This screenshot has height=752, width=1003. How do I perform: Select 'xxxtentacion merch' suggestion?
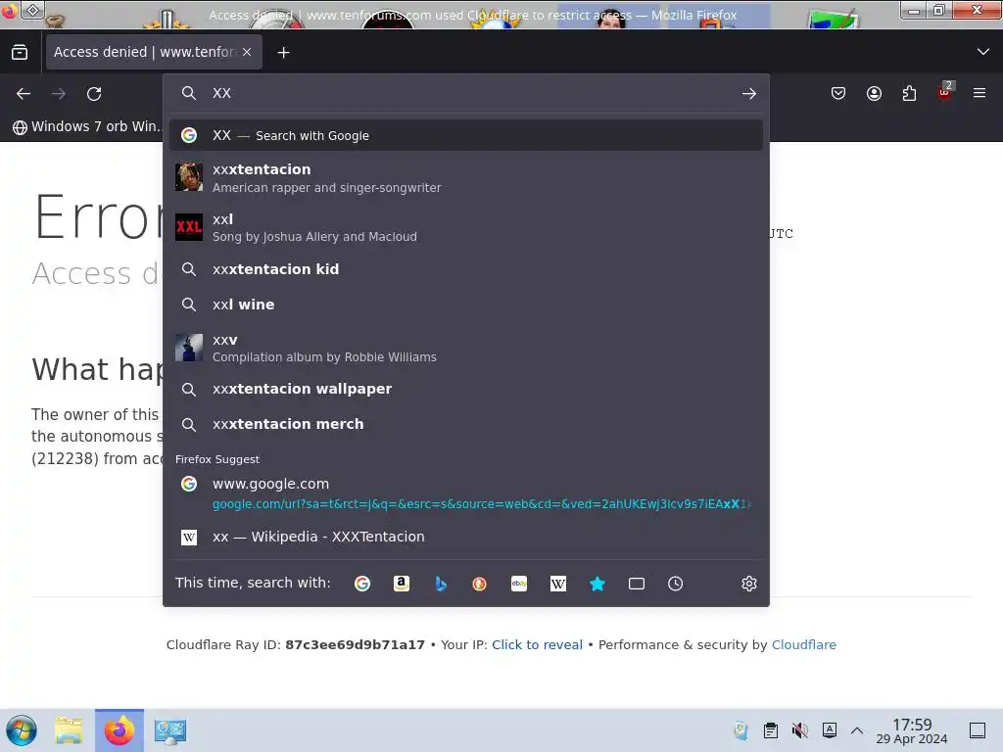click(x=465, y=424)
